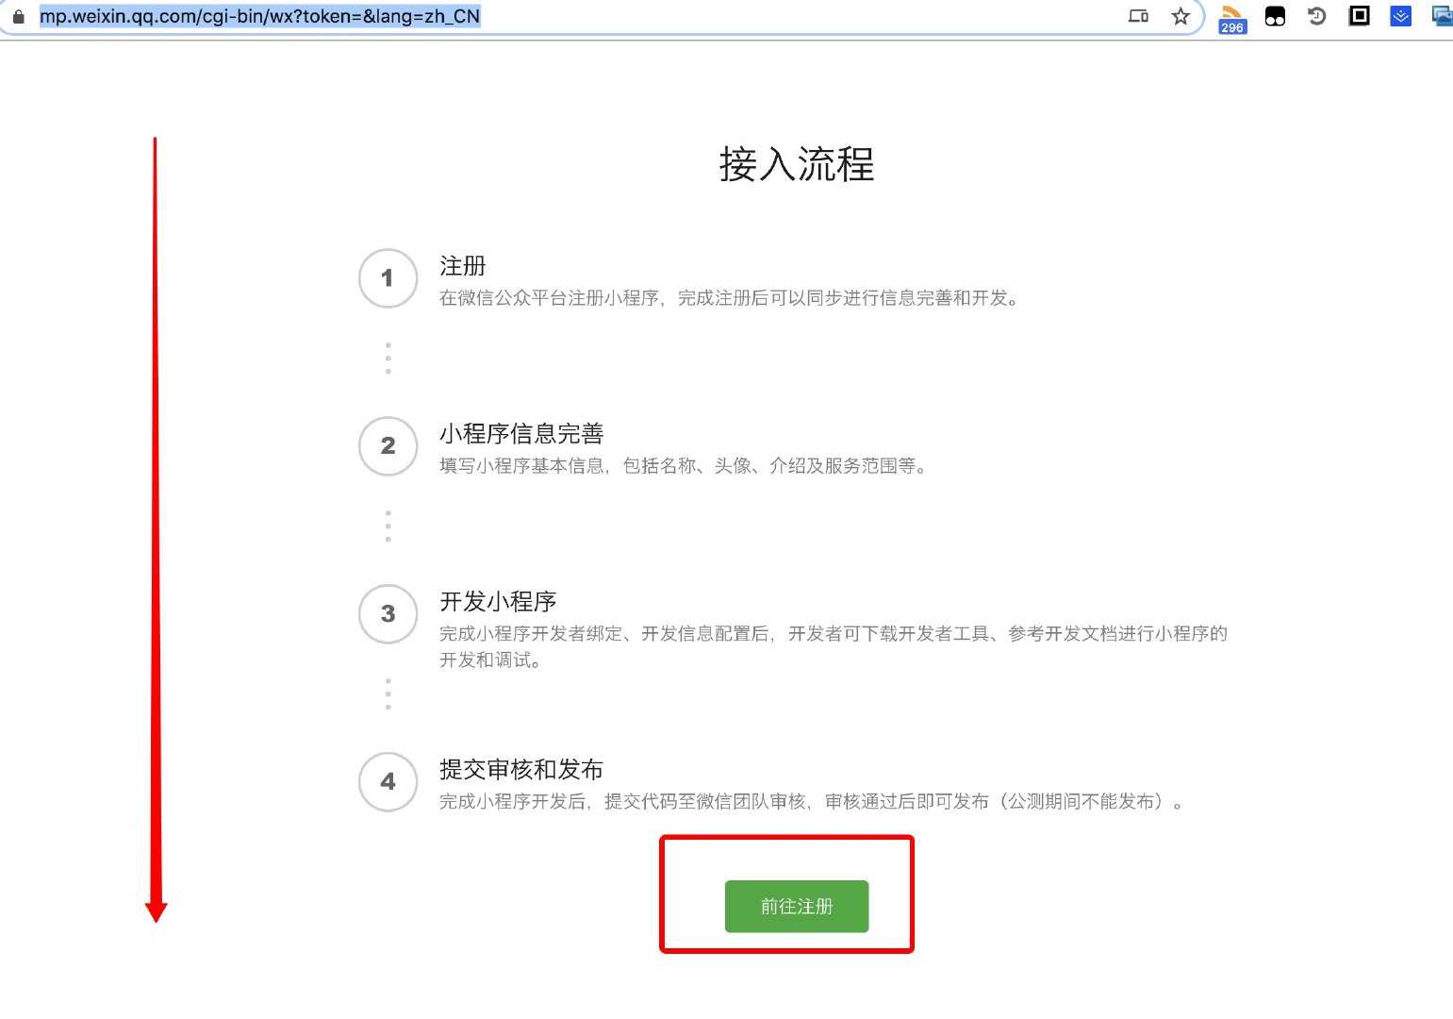Click the history clock extension icon
This screenshot has width=1453, height=1019.
coord(1317,16)
